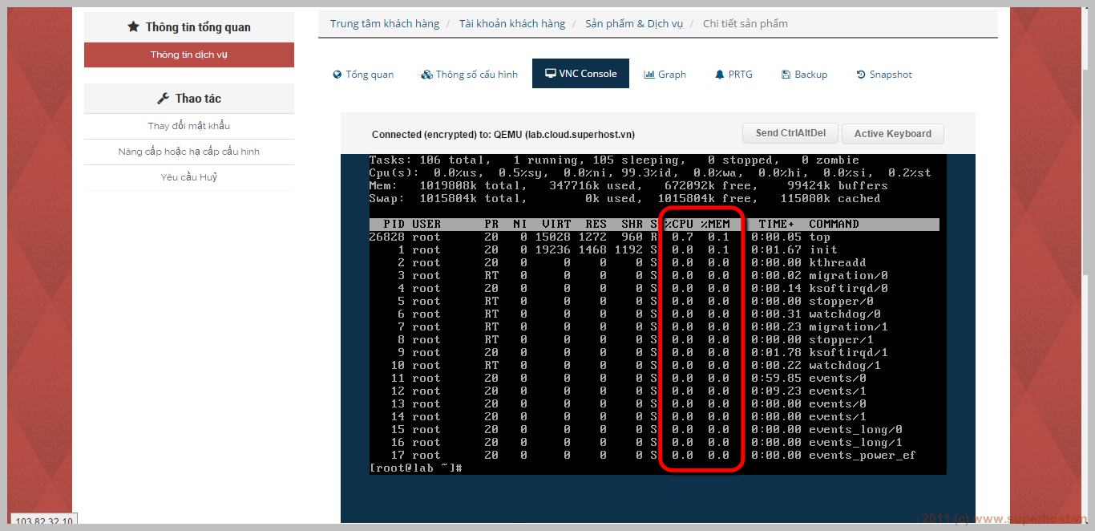Viewport: 1095px width, 531px height.
Task: Click the globe icon beside Tổng quan
Action: (x=337, y=75)
